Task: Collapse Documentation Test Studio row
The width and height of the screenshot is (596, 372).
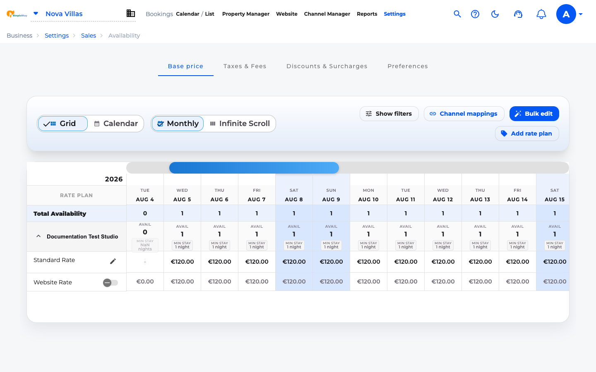Action: [38, 236]
